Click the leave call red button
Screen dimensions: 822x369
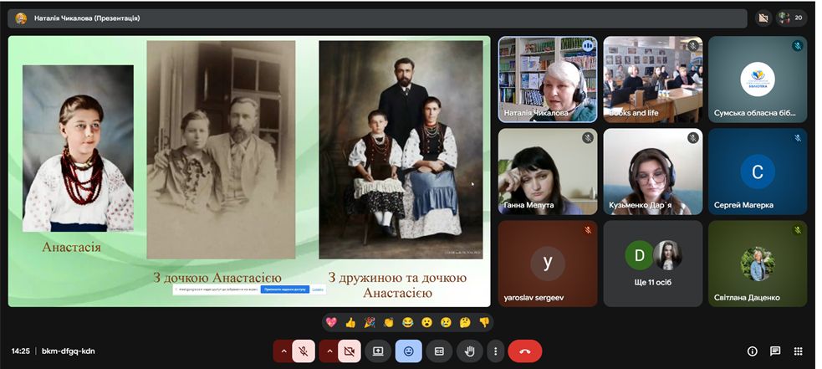coord(524,351)
